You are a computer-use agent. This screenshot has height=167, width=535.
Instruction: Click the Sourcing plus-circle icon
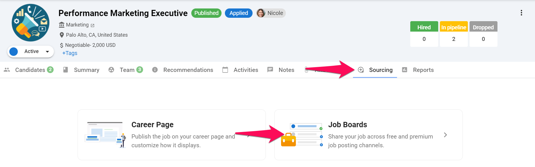pyautogui.click(x=361, y=70)
